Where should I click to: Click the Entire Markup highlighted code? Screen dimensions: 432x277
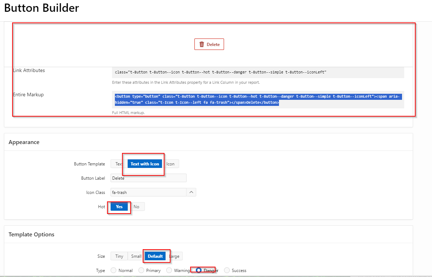coord(258,99)
